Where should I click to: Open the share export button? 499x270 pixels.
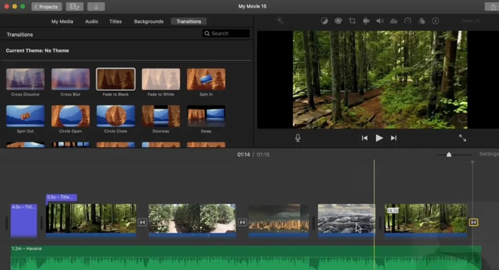(492, 7)
